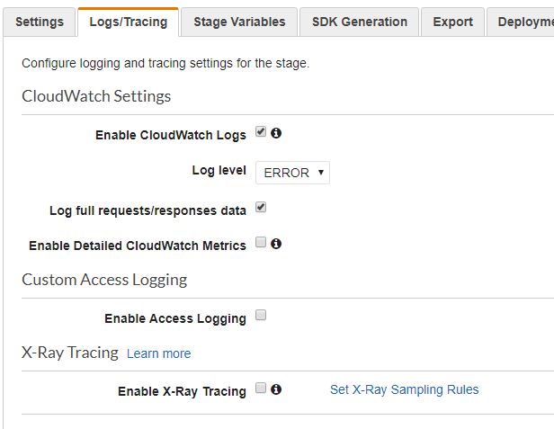554x429 pixels.
Task: Click info icon beside Enable X-Ray Tracing
Action: (x=276, y=389)
